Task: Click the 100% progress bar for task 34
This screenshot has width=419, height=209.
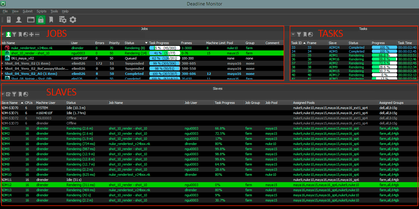Action: [x=384, y=51]
